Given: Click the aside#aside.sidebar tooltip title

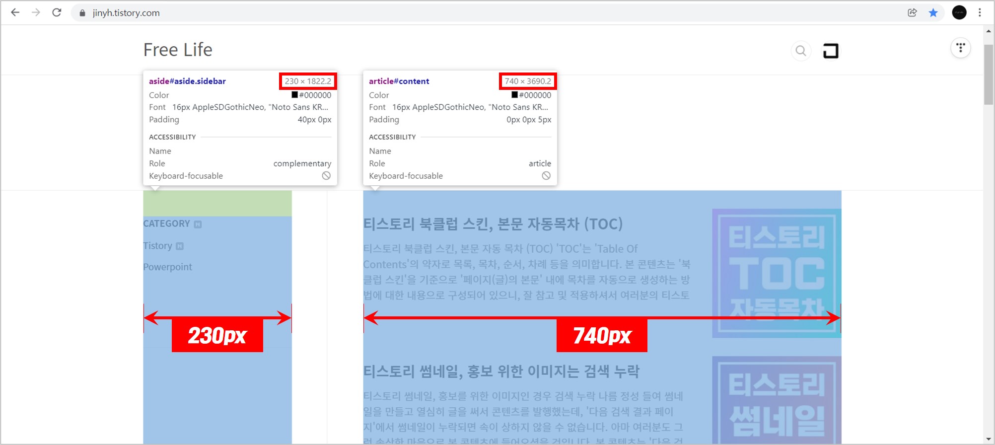Looking at the screenshot, I should (187, 81).
